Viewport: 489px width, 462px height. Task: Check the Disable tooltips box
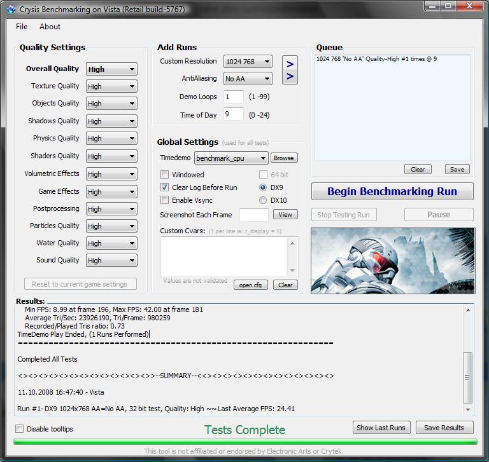(19, 429)
